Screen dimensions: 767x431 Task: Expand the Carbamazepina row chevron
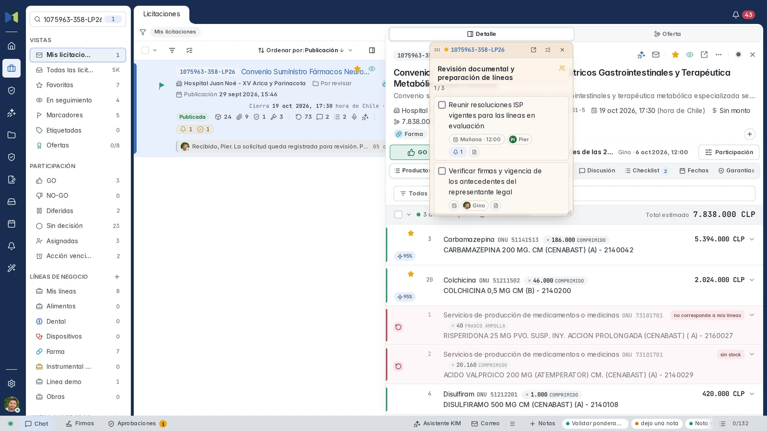pos(752,239)
